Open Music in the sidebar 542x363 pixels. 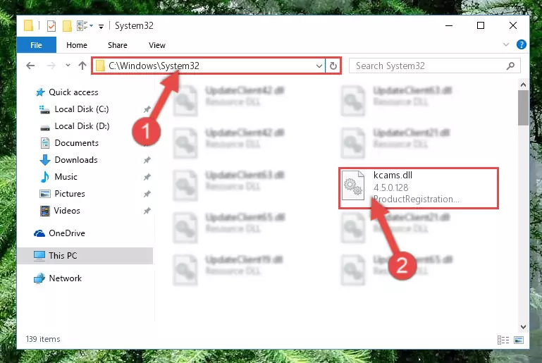coord(66,177)
